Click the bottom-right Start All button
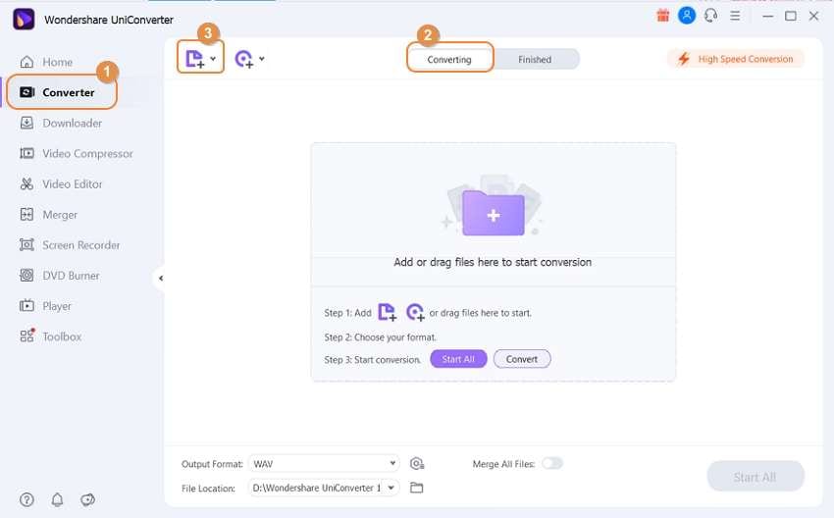Image resolution: width=834 pixels, height=518 pixels. pyautogui.click(x=756, y=477)
